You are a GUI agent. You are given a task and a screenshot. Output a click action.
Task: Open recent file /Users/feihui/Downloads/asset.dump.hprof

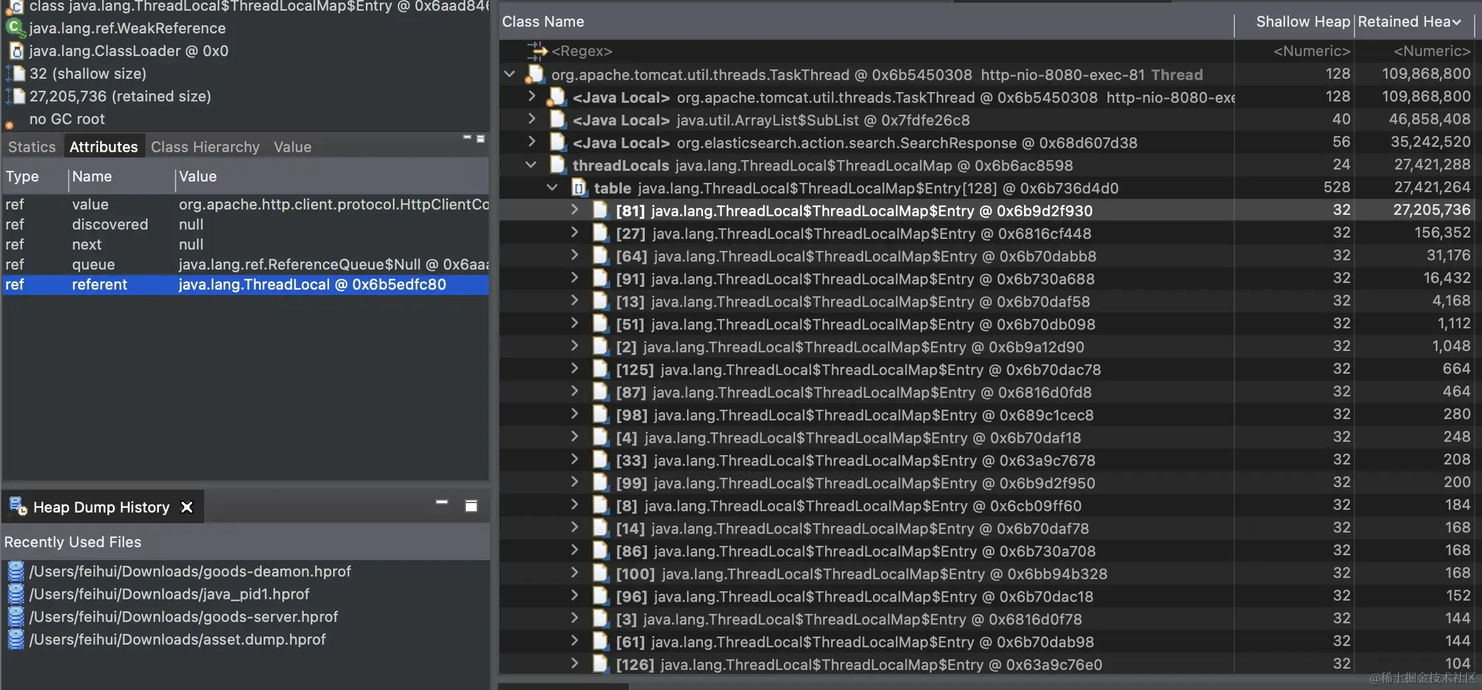[177, 639]
